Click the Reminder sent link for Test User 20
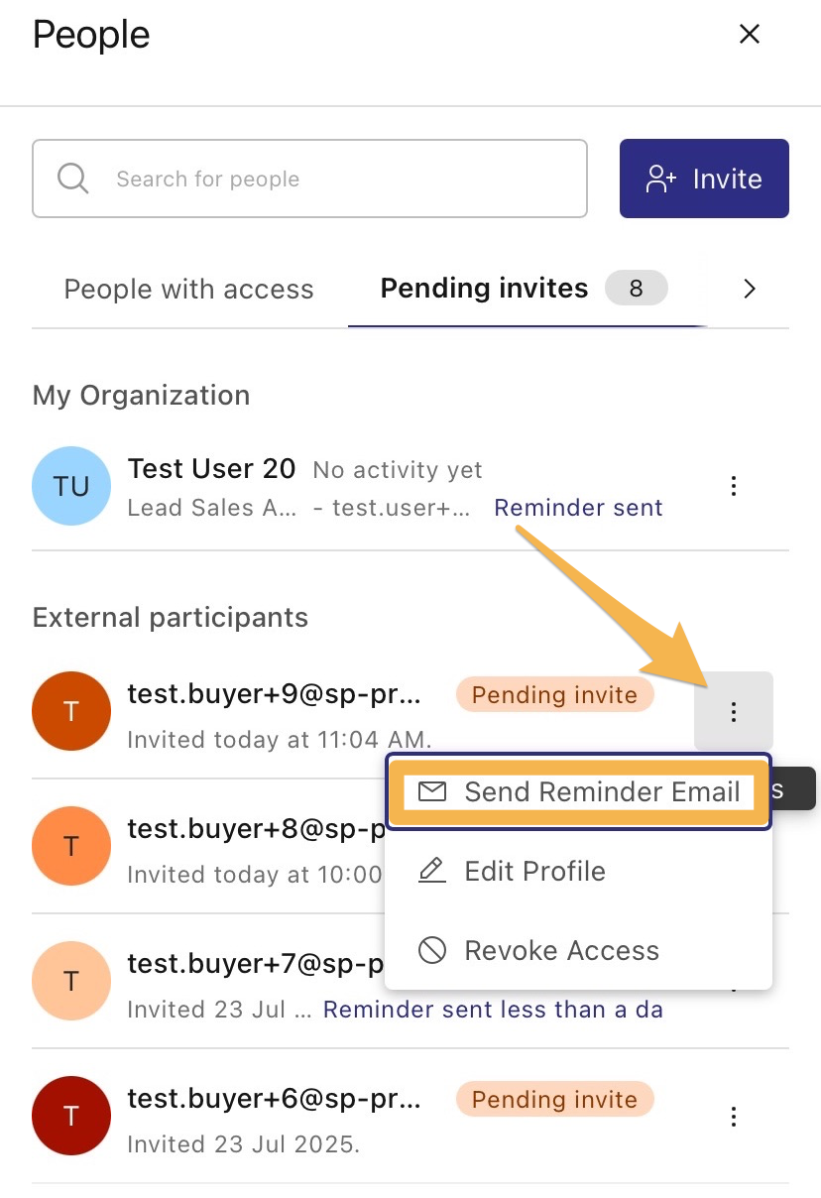This screenshot has height=1198, width=821. pyautogui.click(x=578, y=507)
